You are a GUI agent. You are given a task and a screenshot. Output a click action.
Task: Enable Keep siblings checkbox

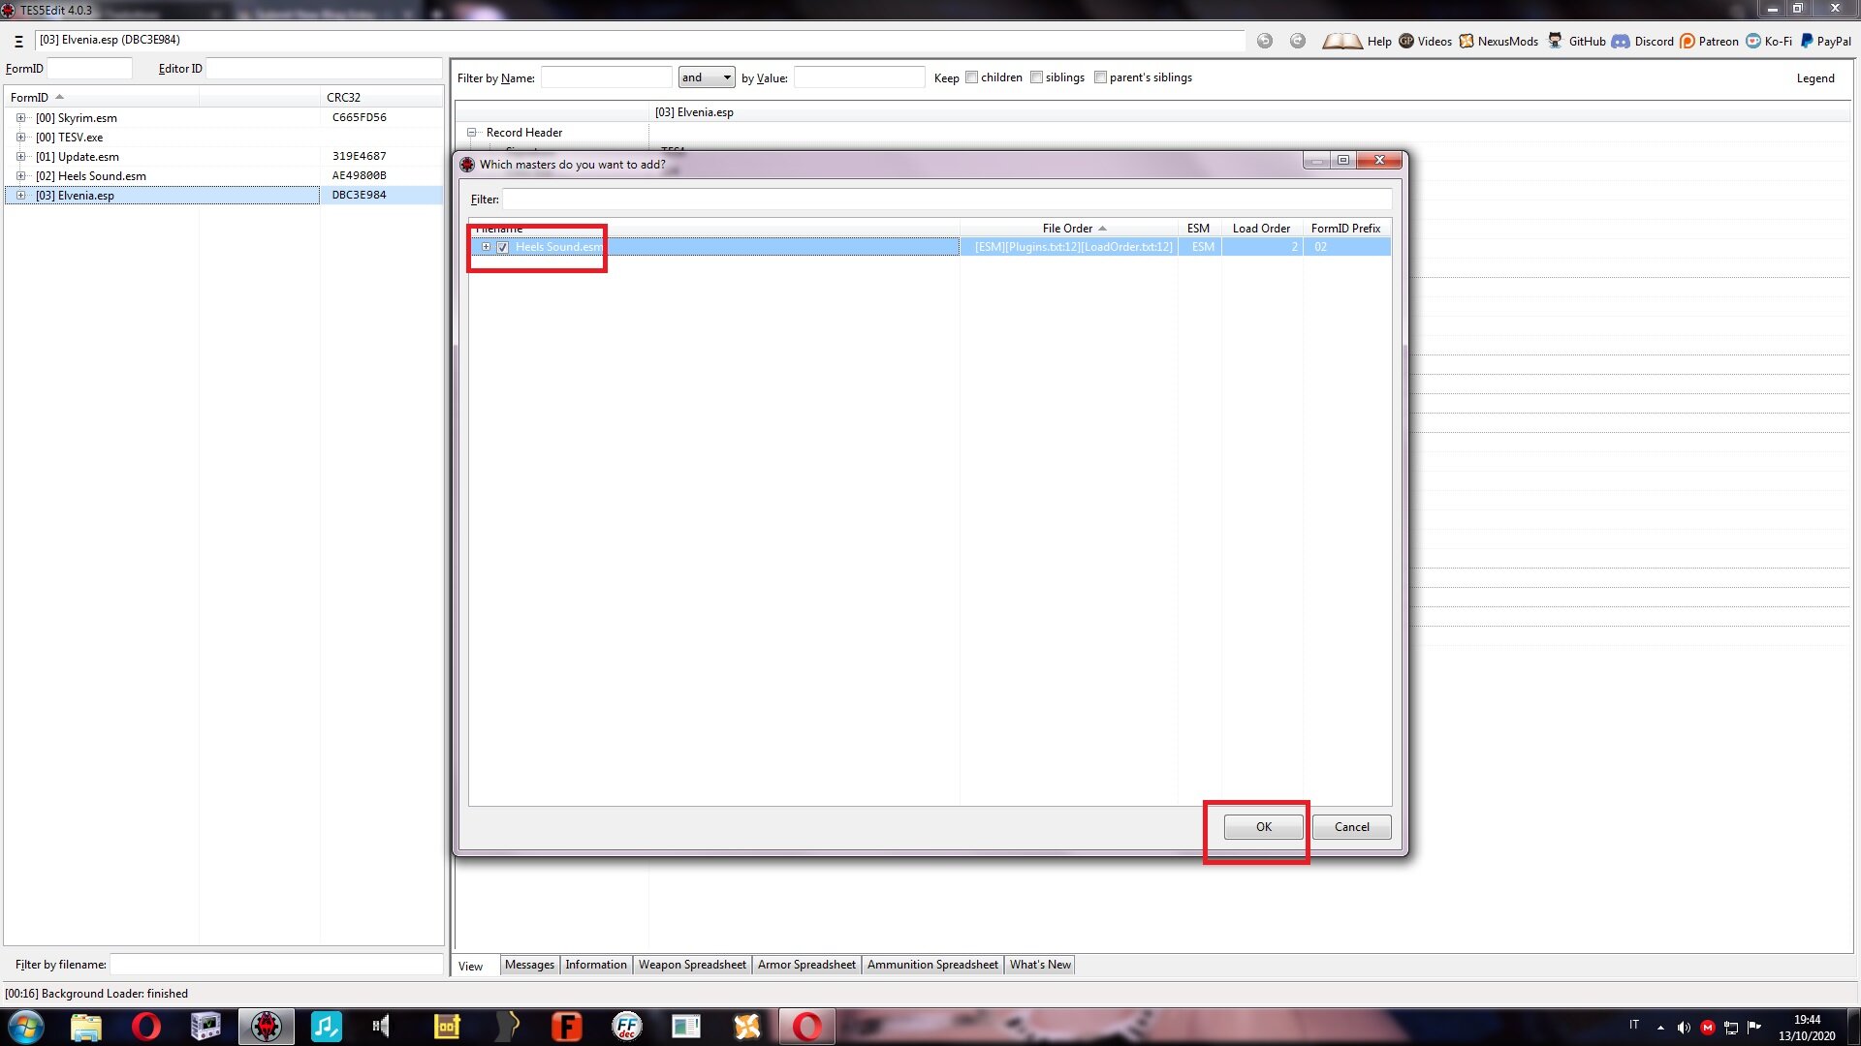1038,77
